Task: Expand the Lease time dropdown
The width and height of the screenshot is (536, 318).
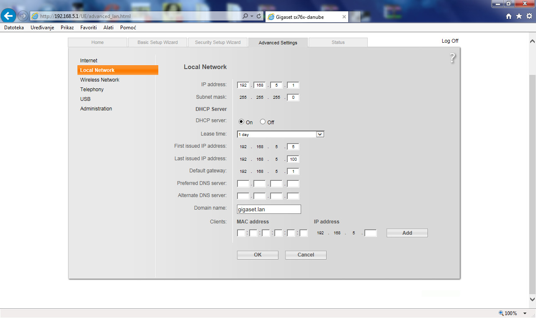Action: tap(320, 134)
